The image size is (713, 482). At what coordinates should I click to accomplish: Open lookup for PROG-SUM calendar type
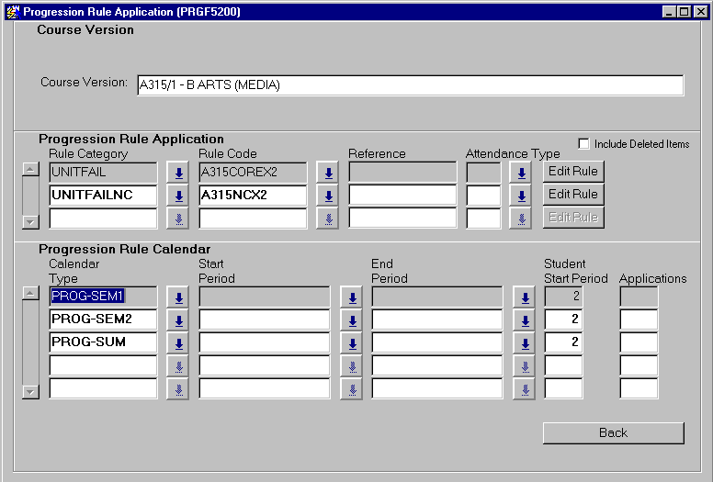pos(178,343)
